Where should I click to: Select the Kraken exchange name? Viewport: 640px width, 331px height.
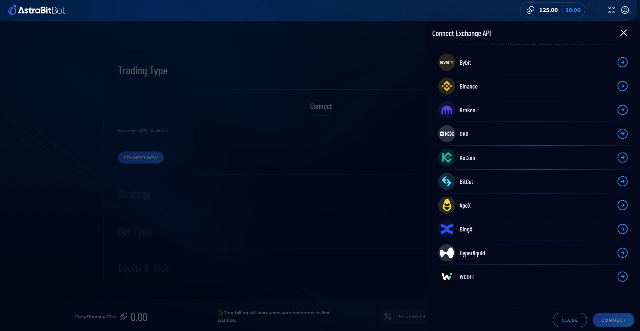467,110
